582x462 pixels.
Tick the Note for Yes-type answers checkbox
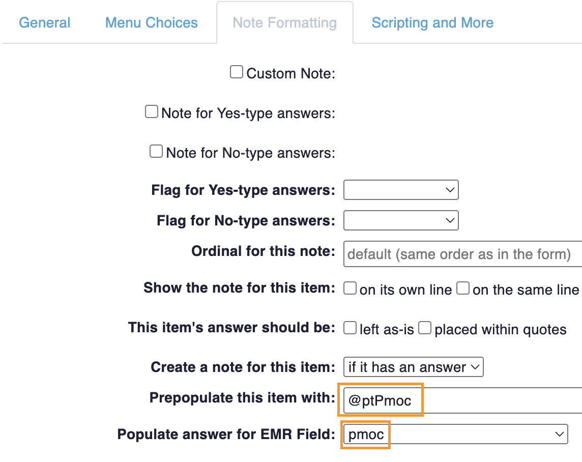coord(152,111)
